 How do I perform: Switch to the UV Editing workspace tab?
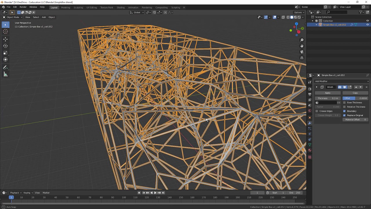(92, 7)
